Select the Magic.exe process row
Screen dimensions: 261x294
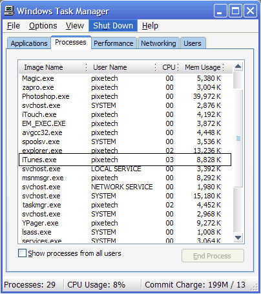coord(125,78)
